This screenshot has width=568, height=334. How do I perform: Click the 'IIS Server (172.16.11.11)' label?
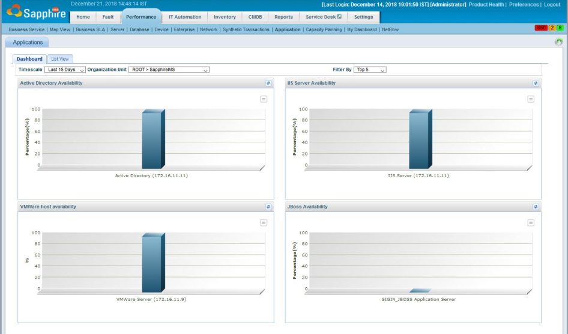tap(418, 175)
